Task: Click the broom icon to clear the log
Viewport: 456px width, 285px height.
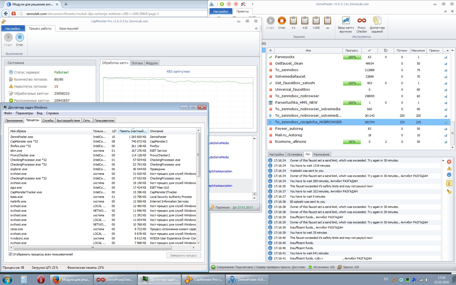Action: pyautogui.click(x=449, y=192)
